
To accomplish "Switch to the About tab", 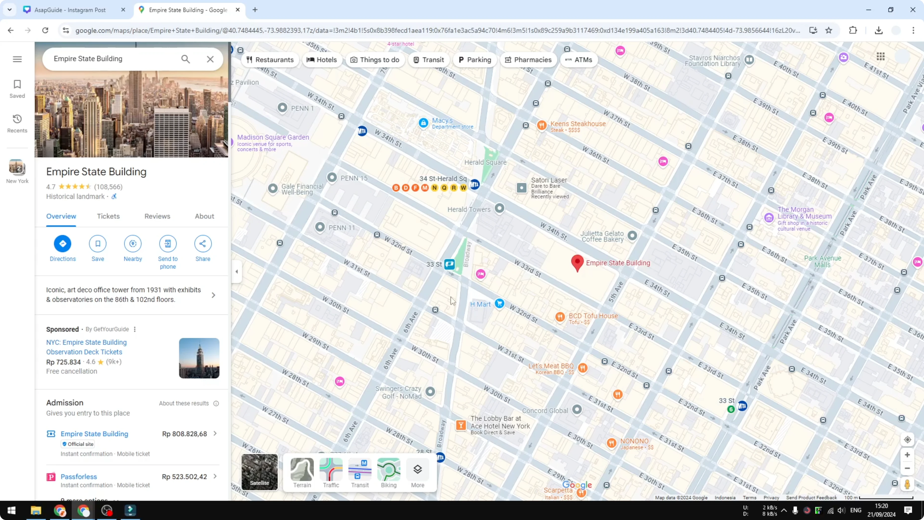I will [204, 216].
